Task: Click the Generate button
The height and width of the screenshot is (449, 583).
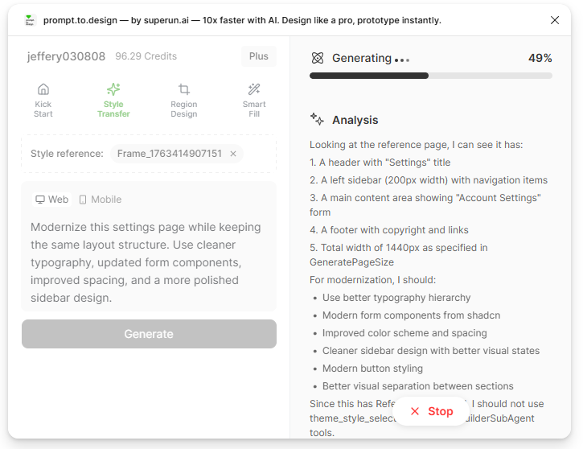Action: [149, 334]
